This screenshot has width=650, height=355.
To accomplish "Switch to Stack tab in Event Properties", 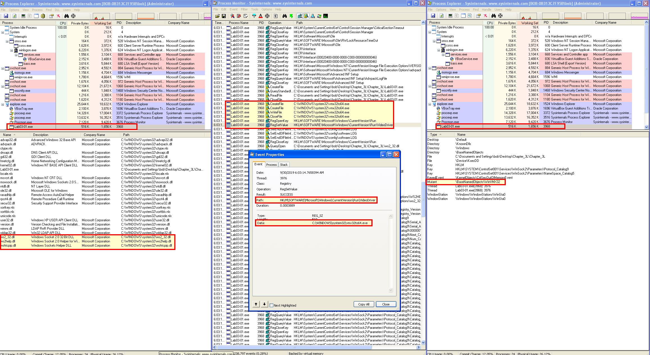I will [x=284, y=165].
